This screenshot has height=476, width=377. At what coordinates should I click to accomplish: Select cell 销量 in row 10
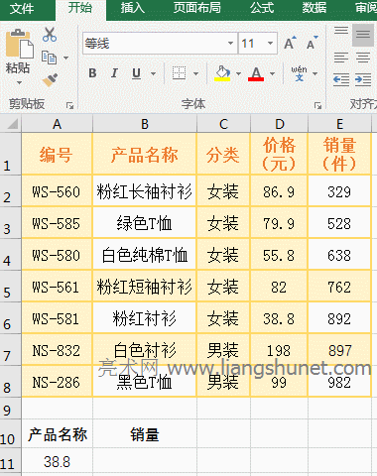[x=145, y=433]
